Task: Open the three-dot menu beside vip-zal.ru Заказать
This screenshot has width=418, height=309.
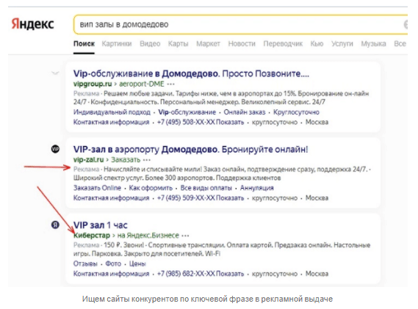Action: click(147, 160)
